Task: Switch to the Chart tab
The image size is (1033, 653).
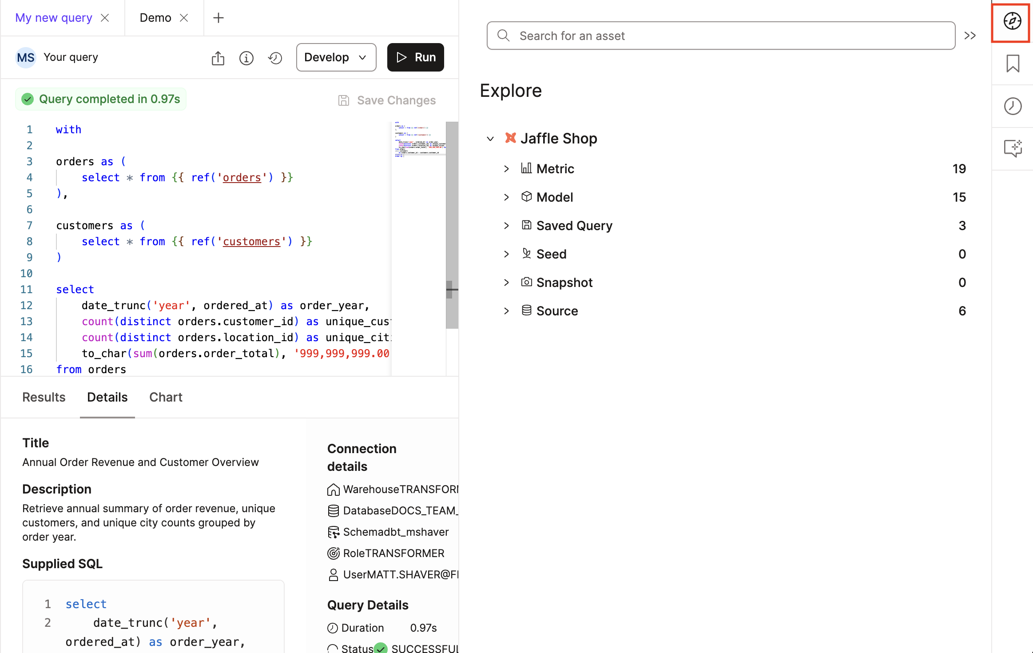Action: click(166, 397)
